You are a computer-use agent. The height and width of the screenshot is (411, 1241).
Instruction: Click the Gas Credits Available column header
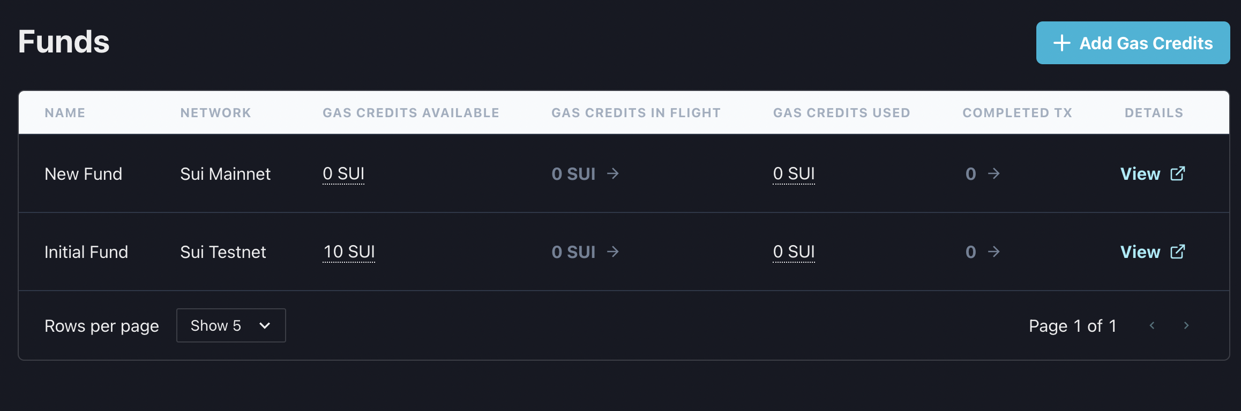410,113
